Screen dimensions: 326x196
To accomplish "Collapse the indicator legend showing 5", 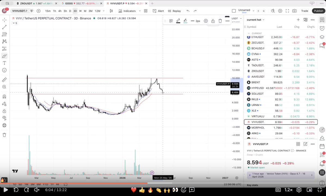I will tap(15, 23).
